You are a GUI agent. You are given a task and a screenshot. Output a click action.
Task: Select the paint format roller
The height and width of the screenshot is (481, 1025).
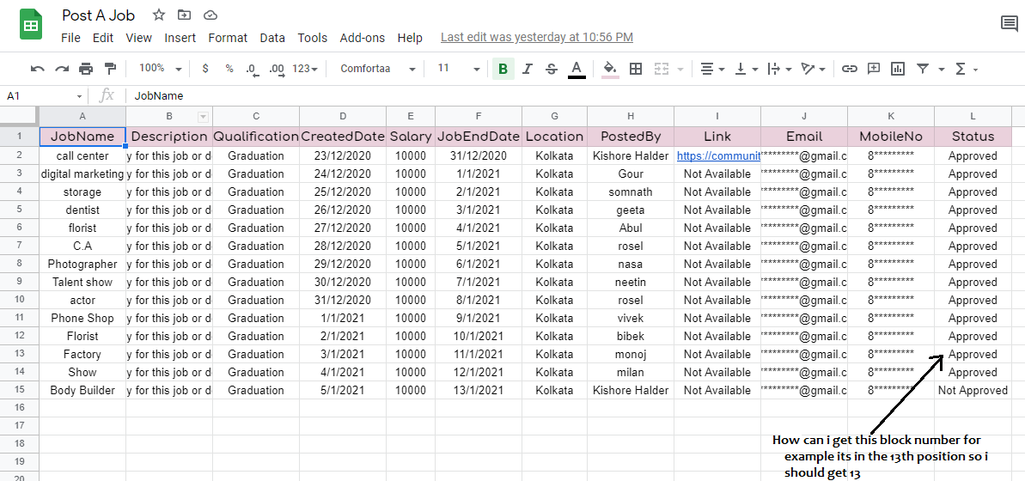click(110, 69)
